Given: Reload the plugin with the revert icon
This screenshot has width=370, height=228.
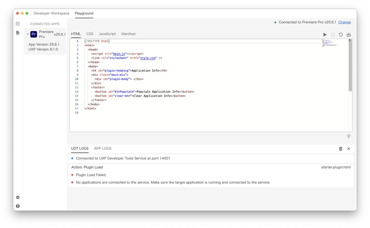Looking at the screenshot, I should (x=341, y=35).
